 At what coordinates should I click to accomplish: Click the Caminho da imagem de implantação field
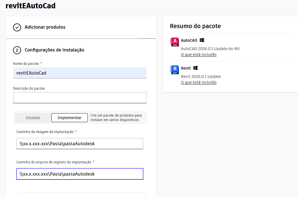click(80, 144)
